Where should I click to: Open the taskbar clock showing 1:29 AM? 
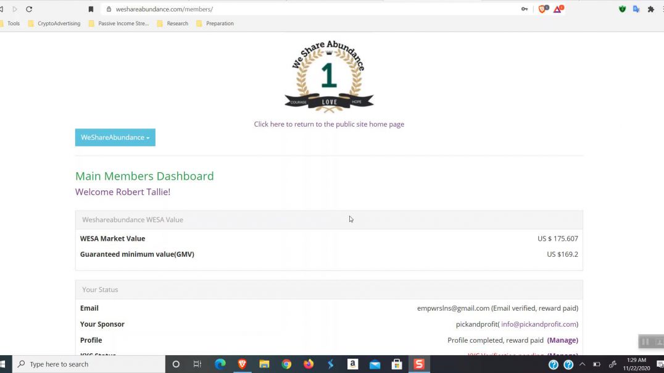coord(636,364)
